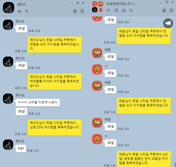
Task: Click the 제이드 profile picture in header
Action: [x=9, y=8]
